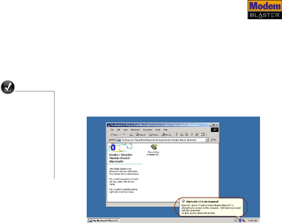Toggle the Folders pane button
The image size is (282, 223).
(x=153, y=135)
